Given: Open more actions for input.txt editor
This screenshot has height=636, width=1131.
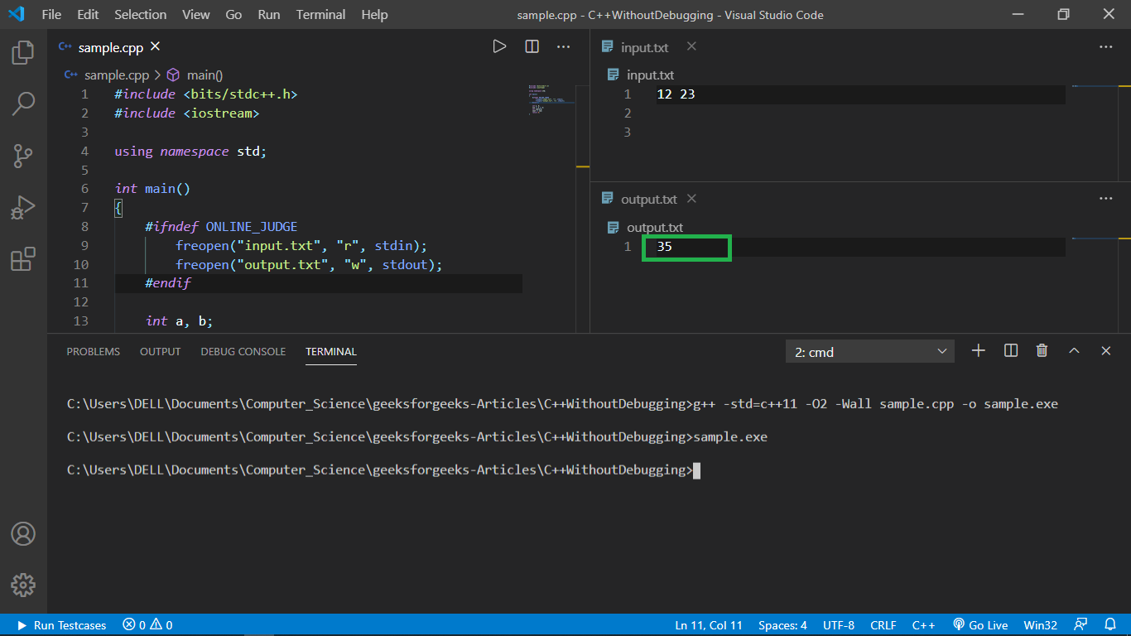Looking at the screenshot, I should 1105,47.
